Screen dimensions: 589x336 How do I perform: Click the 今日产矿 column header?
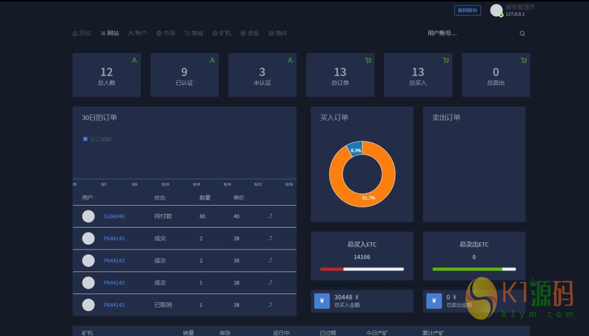(x=377, y=333)
